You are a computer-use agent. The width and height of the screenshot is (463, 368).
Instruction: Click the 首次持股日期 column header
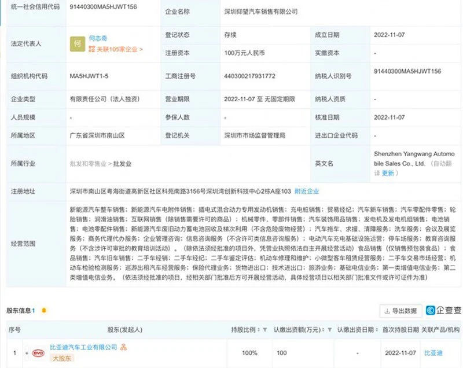[400, 330]
